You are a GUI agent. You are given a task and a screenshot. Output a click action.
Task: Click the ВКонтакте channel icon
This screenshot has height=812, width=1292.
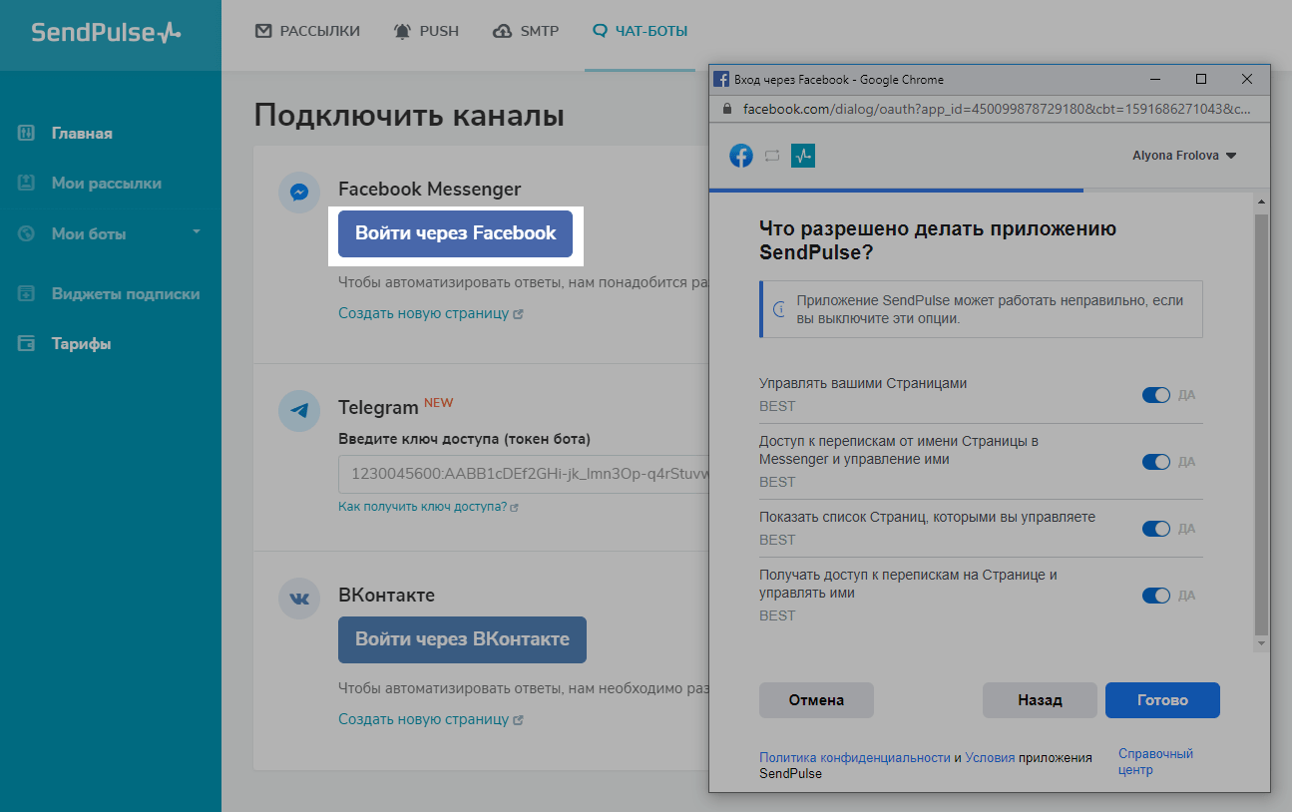point(298,599)
